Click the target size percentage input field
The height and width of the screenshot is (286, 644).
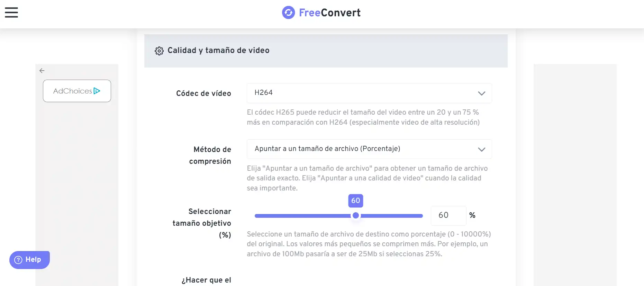point(448,215)
